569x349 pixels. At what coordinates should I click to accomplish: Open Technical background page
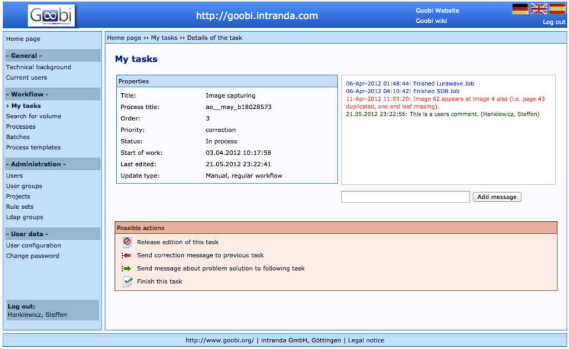(38, 67)
